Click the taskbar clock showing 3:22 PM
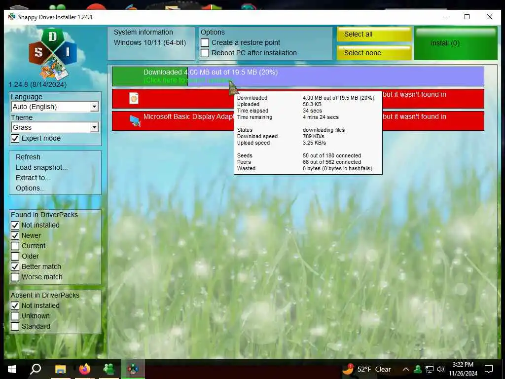This screenshot has height=379, width=505. (x=463, y=369)
